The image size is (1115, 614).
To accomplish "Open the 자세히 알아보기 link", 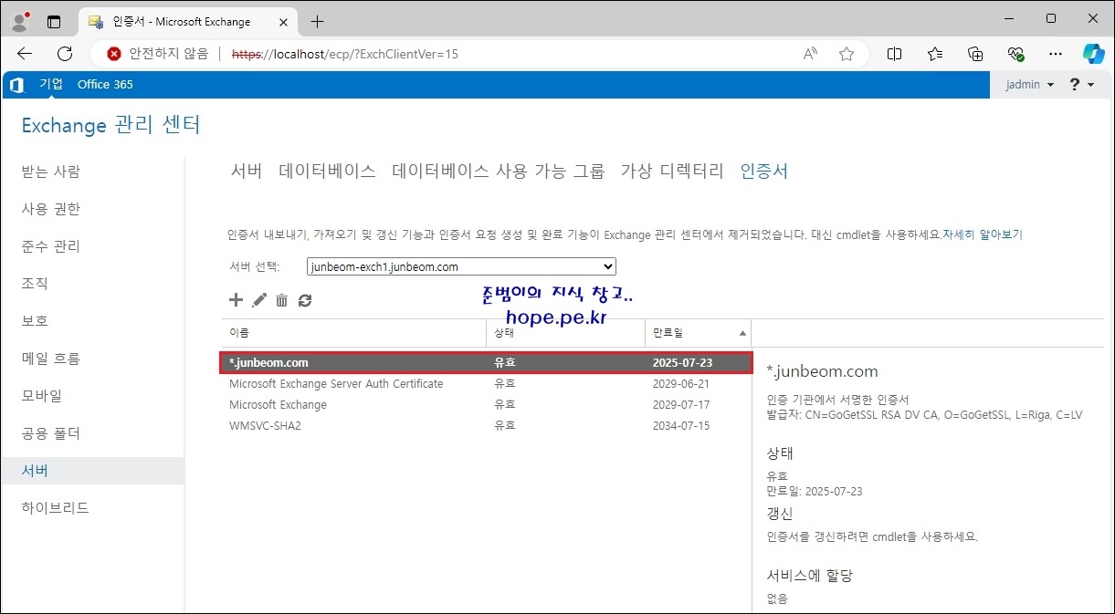I will pos(983,234).
